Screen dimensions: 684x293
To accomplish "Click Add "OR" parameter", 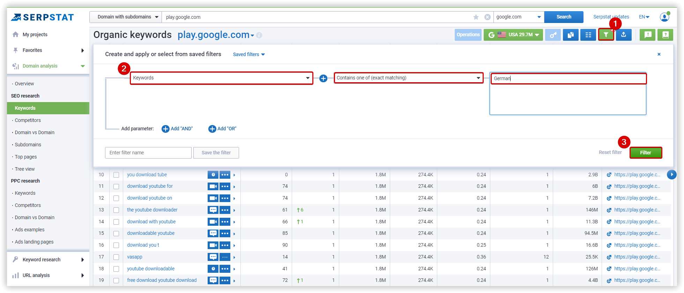I will (x=223, y=129).
